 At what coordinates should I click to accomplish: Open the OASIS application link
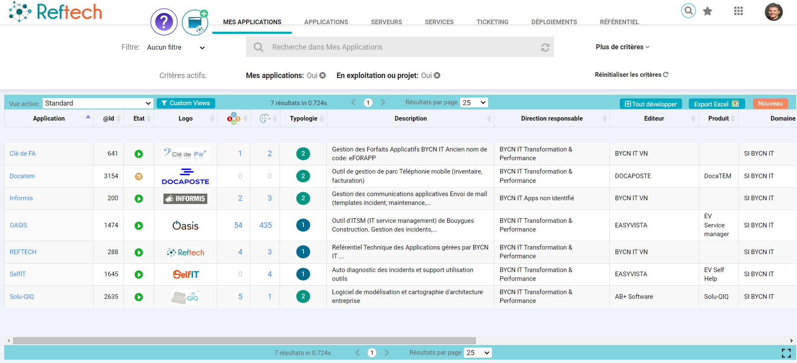[x=18, y=225]
